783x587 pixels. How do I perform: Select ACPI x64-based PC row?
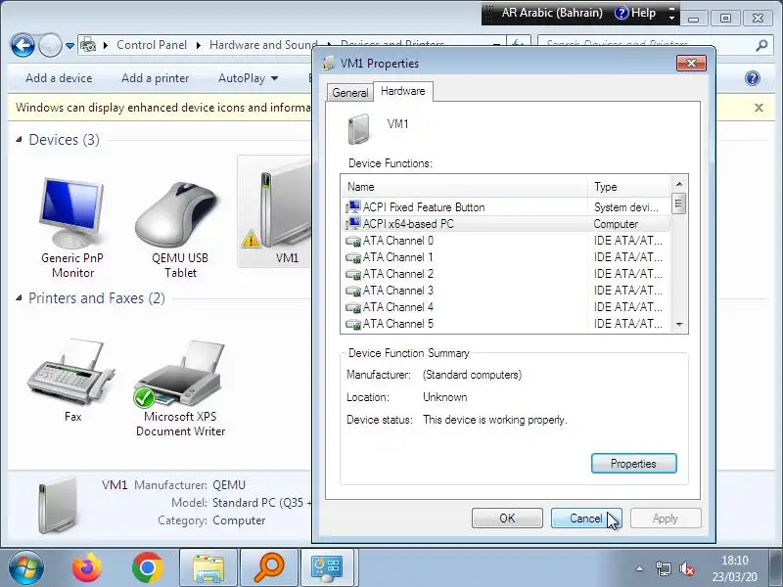pos(506,224)
